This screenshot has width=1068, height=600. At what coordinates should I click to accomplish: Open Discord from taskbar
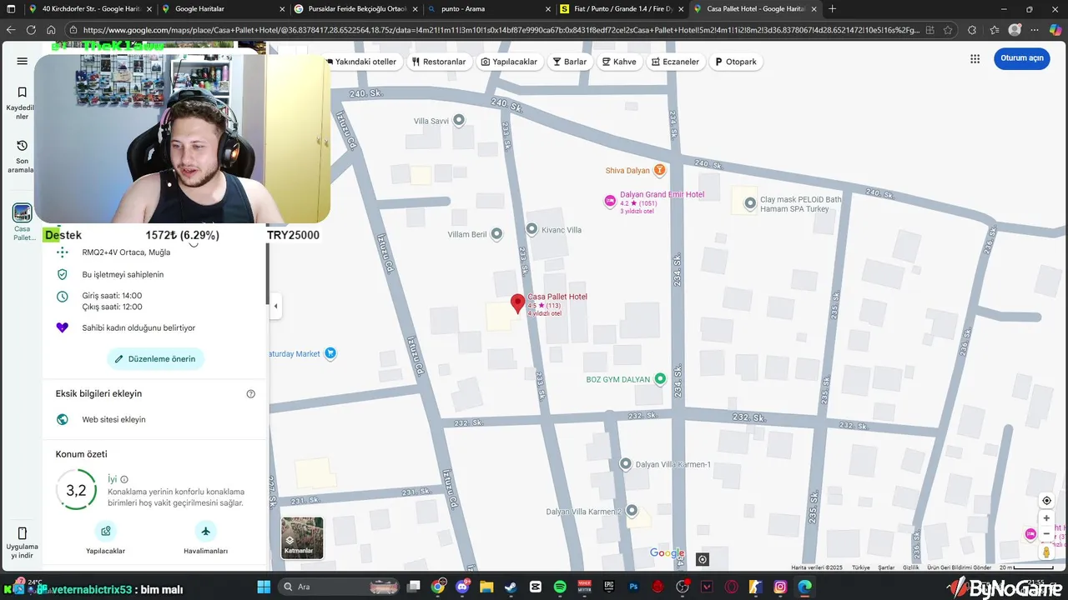coord(461,587)
